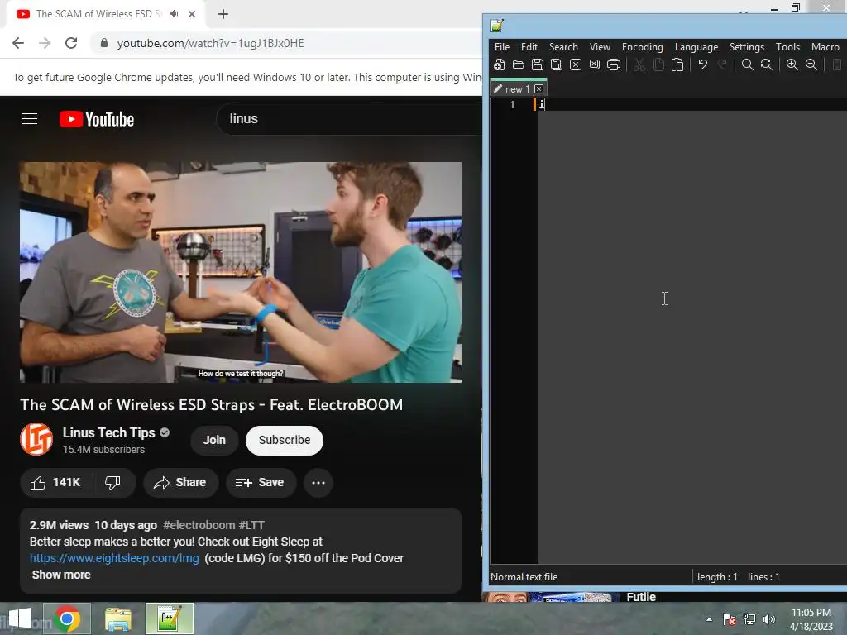The height and width of the screenshot is (635, 847).
Task: Close the current document via toolbar icon
Action: pyautogui.click(x=576, y=64)
